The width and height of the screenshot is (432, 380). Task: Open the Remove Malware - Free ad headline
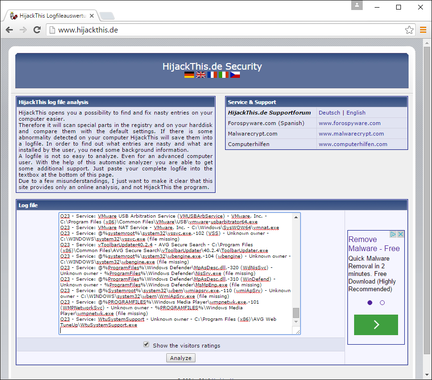tap(374, 244)
